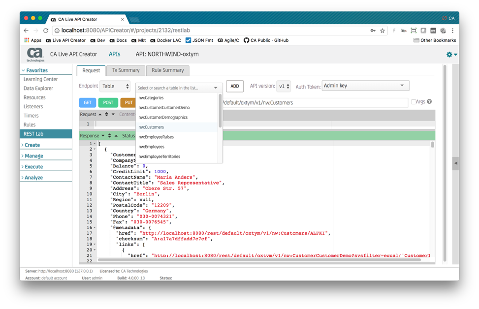479x309 pixels.
Task: Click the CA technologies logo
Action: (35, 55)
